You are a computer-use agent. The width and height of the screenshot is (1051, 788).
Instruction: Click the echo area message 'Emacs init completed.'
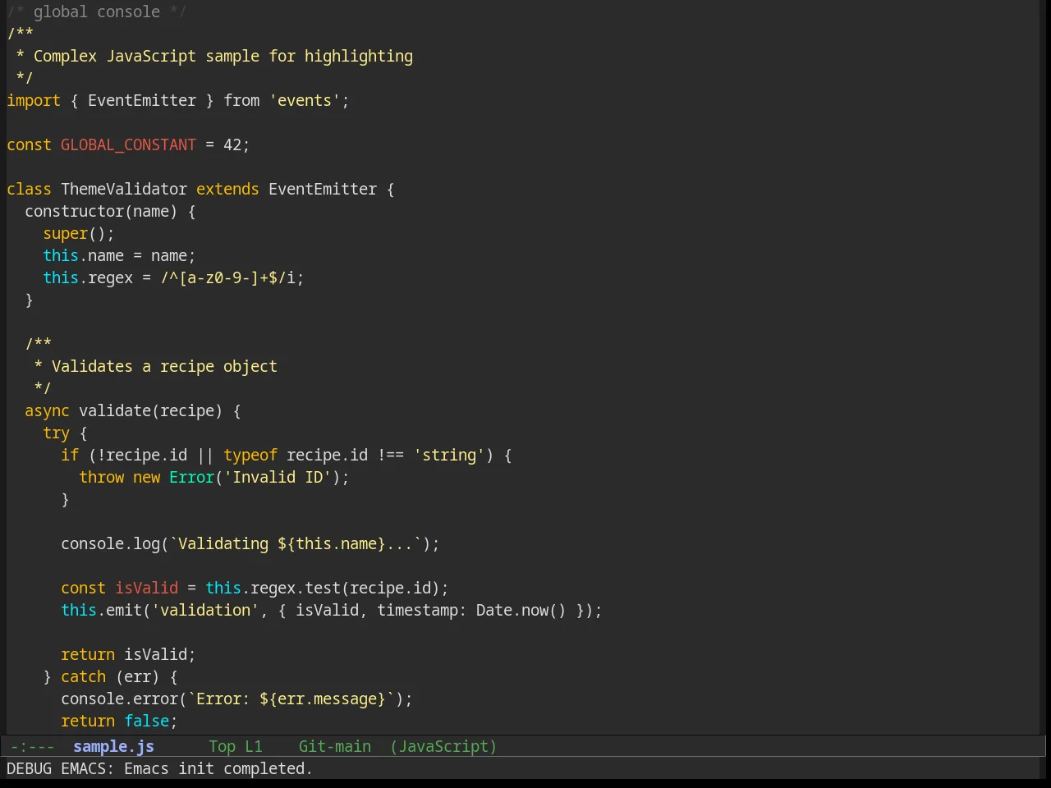pos(218,768)
